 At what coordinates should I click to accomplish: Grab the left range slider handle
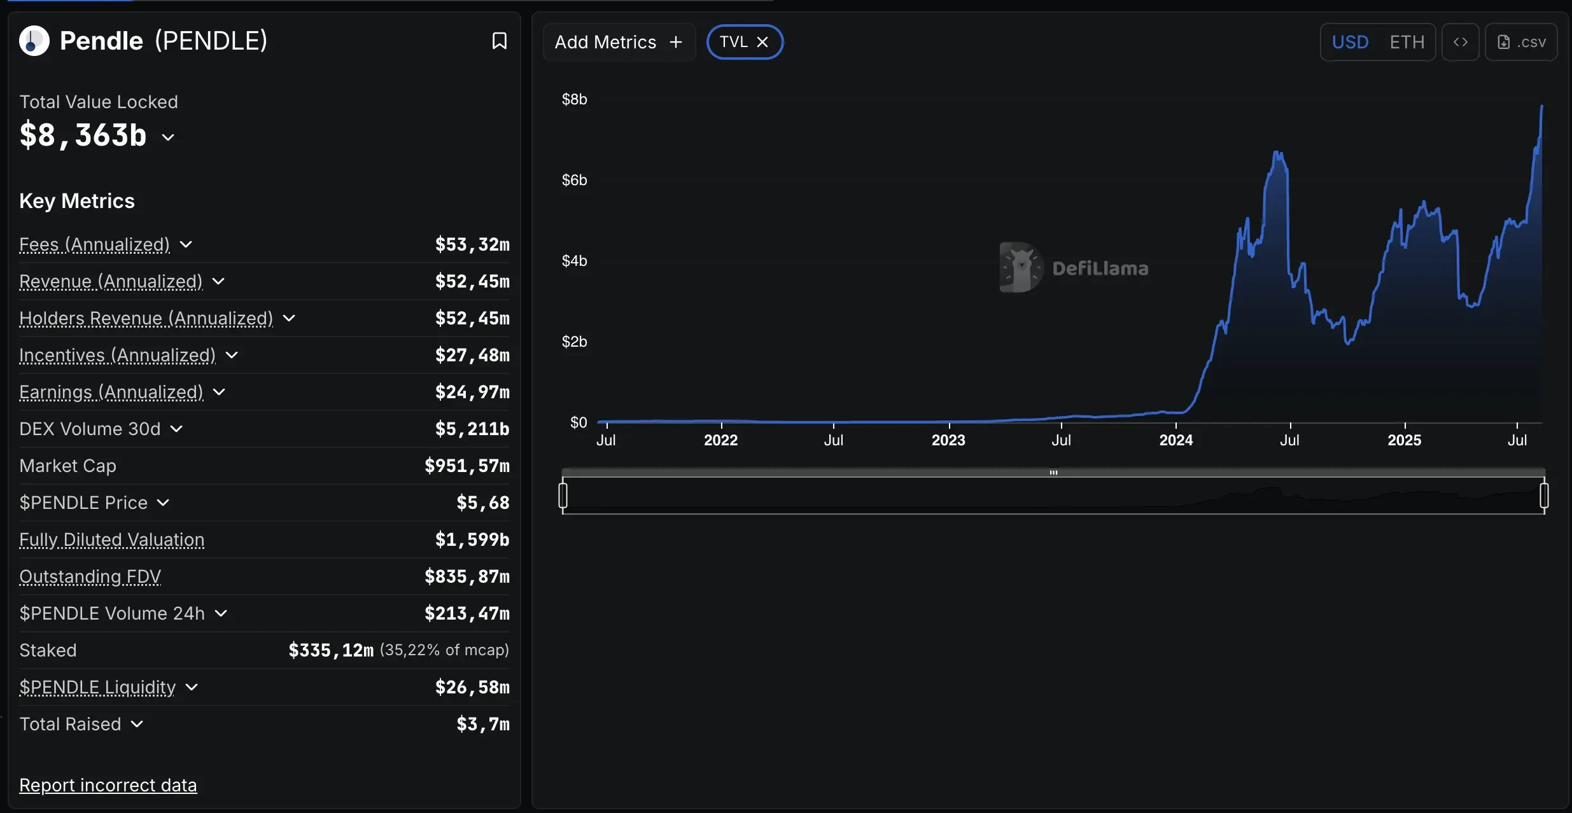(x=563, y=496)
